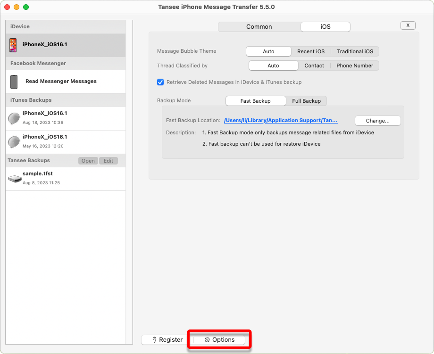Set Message Bubble Theme to Auto
This screenshot has height=354, width=434.
pos(268,51)
